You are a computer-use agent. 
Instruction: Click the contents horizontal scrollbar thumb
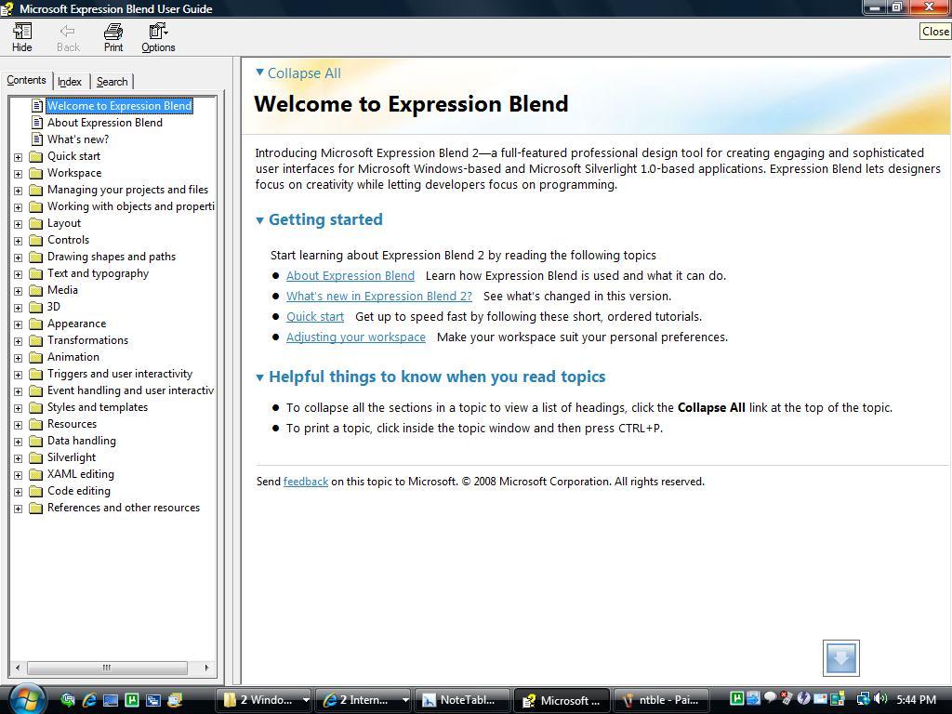pos(107,668)
